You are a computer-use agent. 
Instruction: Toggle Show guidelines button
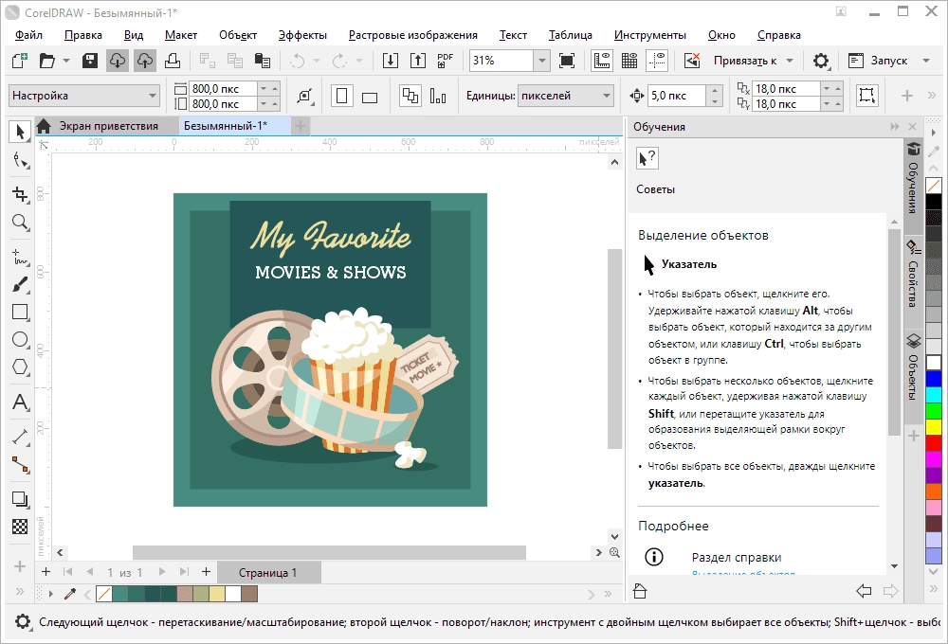tap(657, 61)
